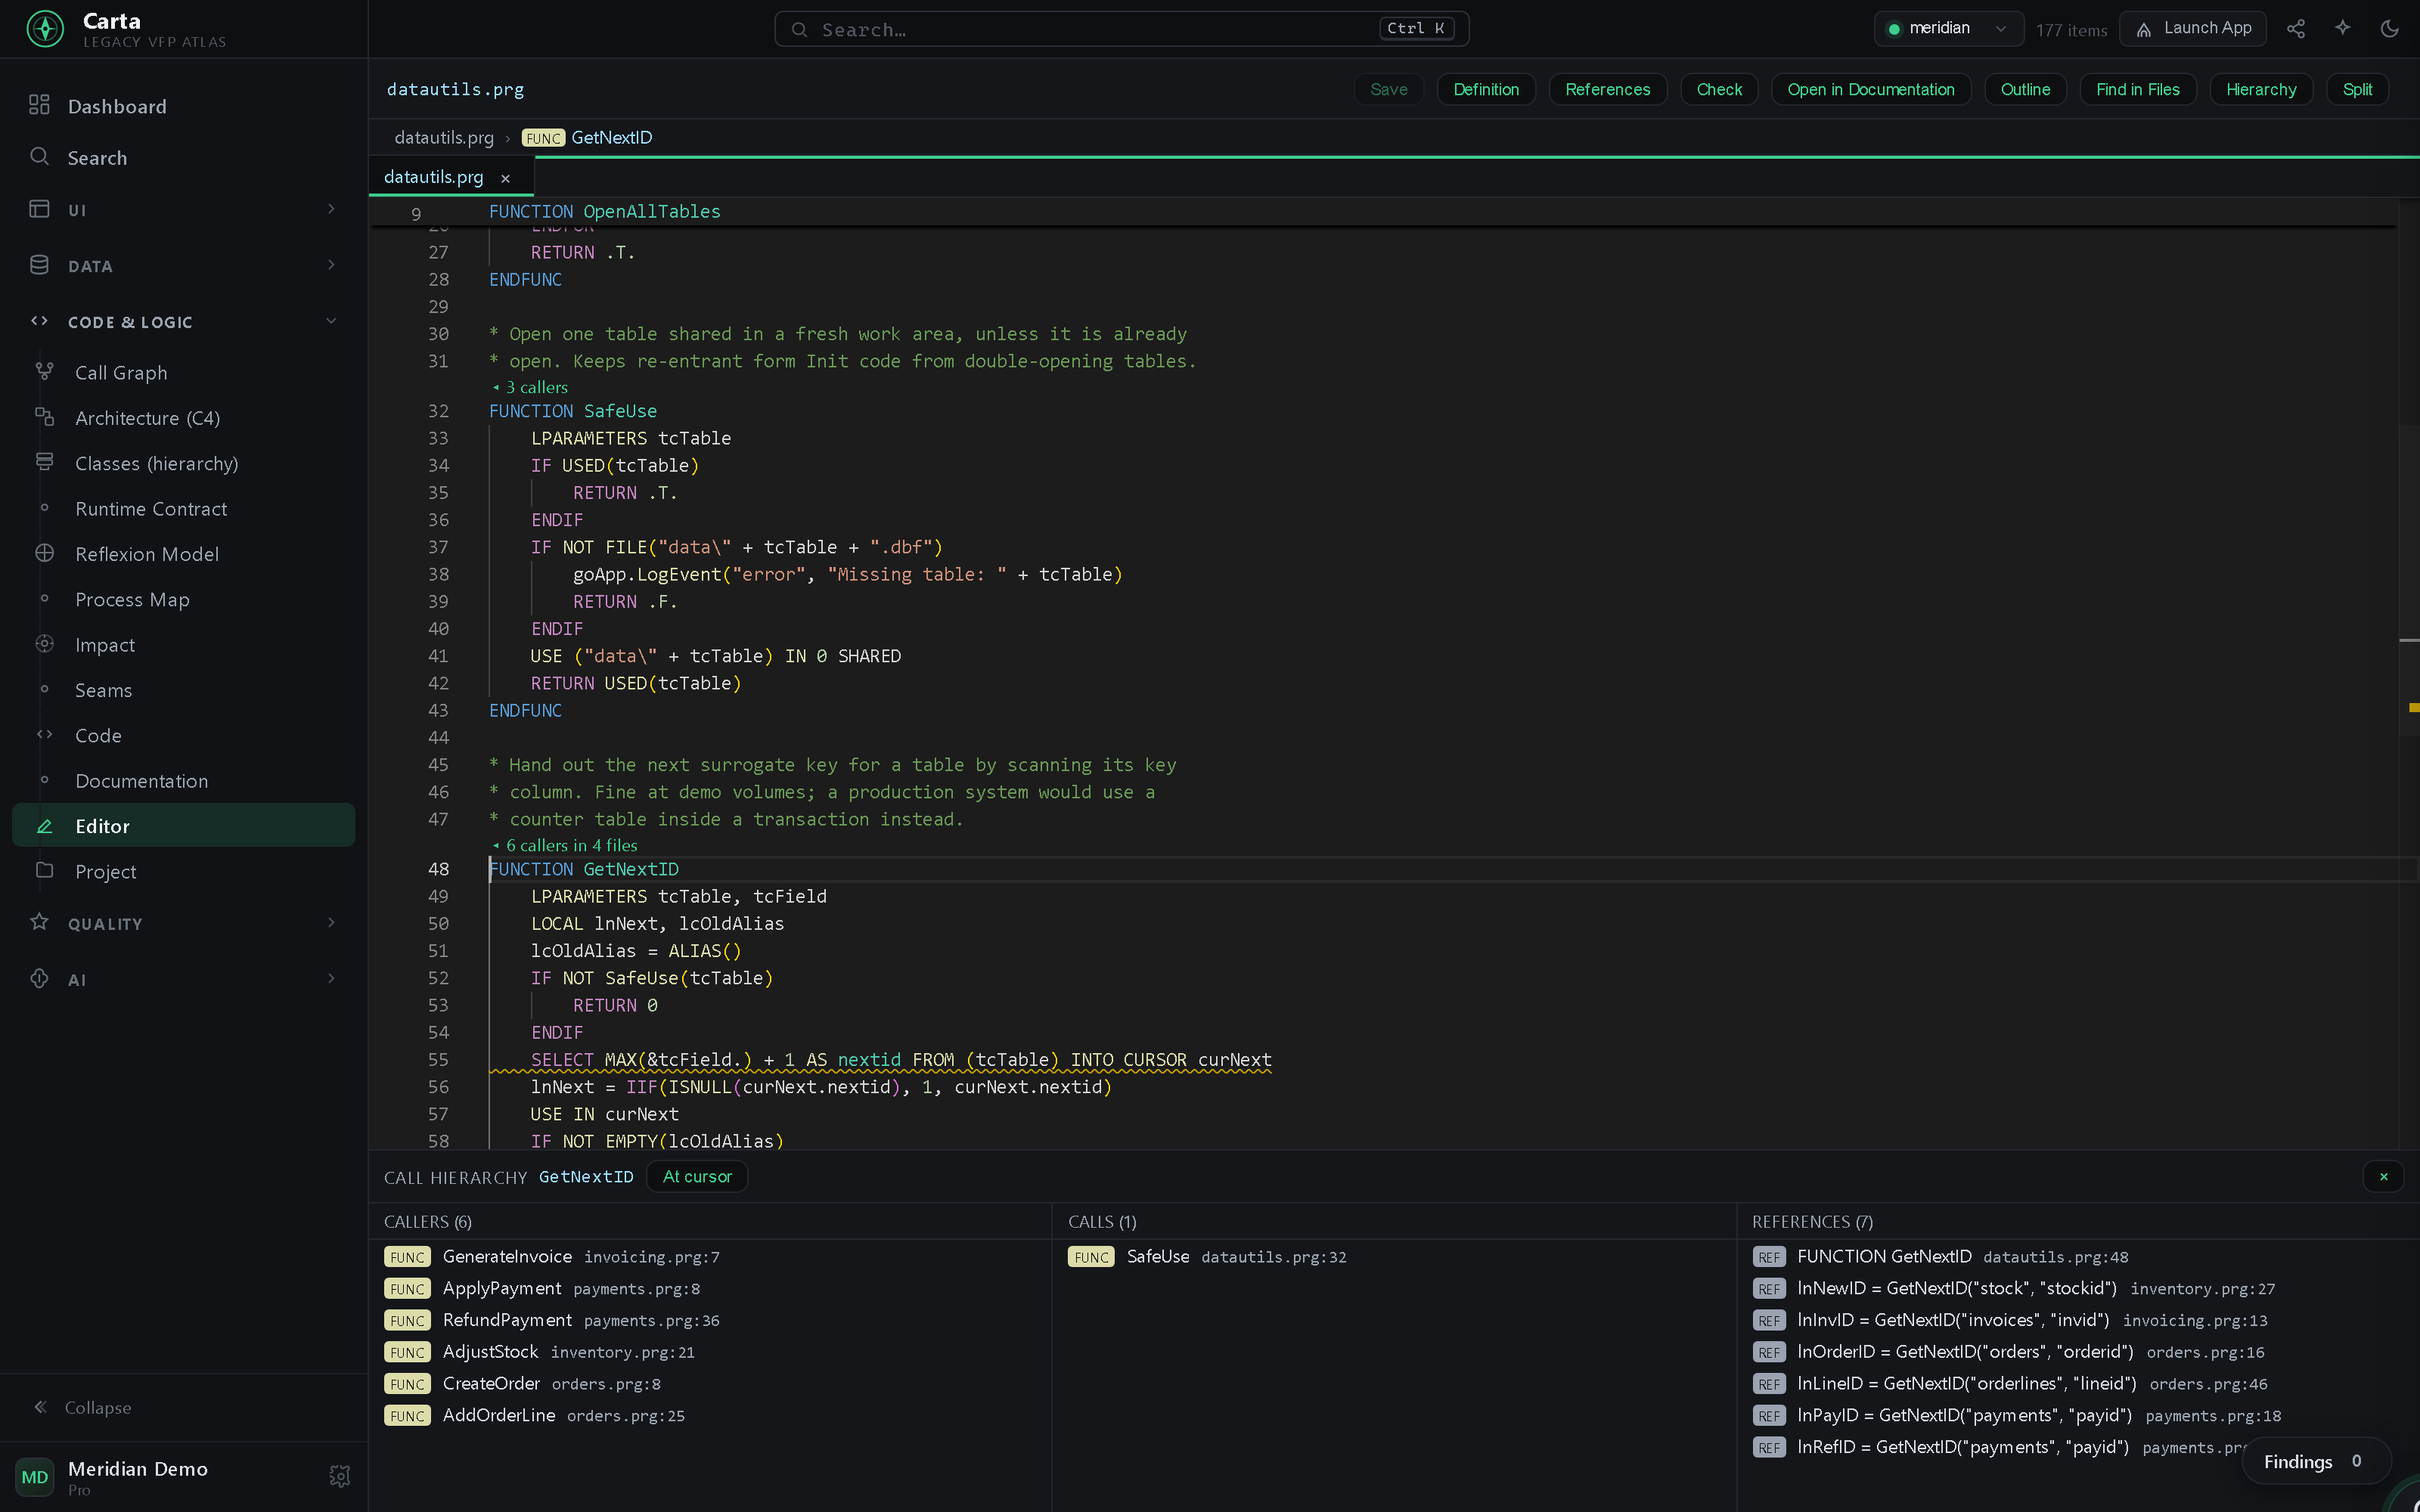The height and width of the screenshot is (1512, 2420).
Task: Click datautils.prg in the breadcrumb
Action: pos(444,137)
